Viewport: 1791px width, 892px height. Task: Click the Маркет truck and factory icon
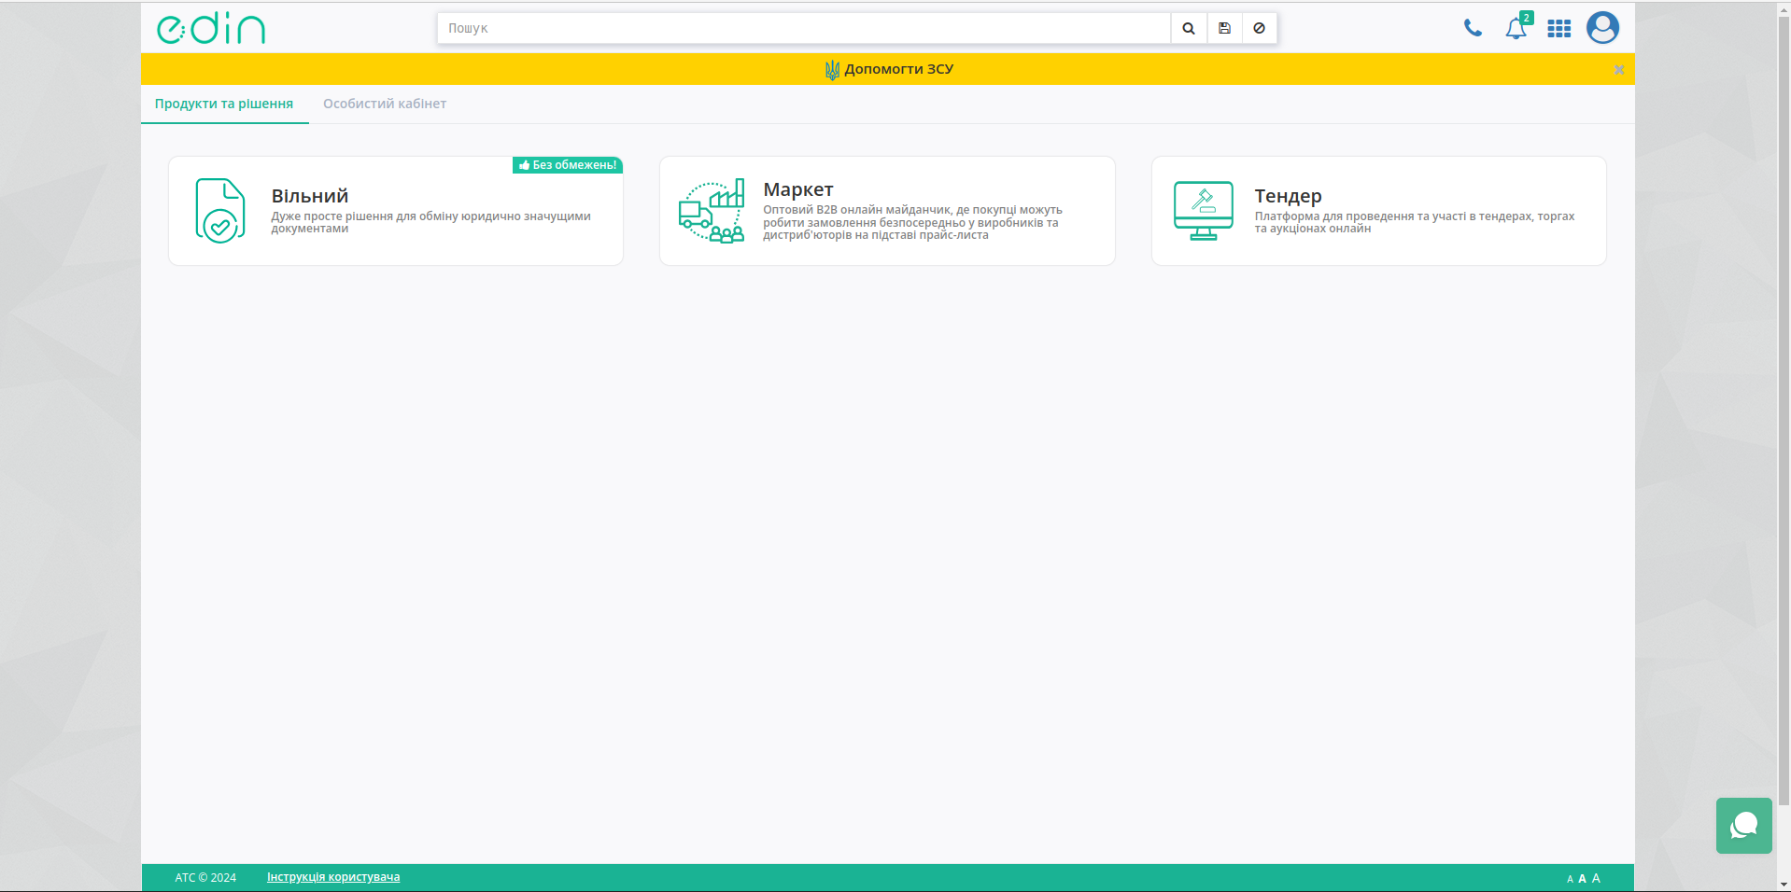coord(712,211)
